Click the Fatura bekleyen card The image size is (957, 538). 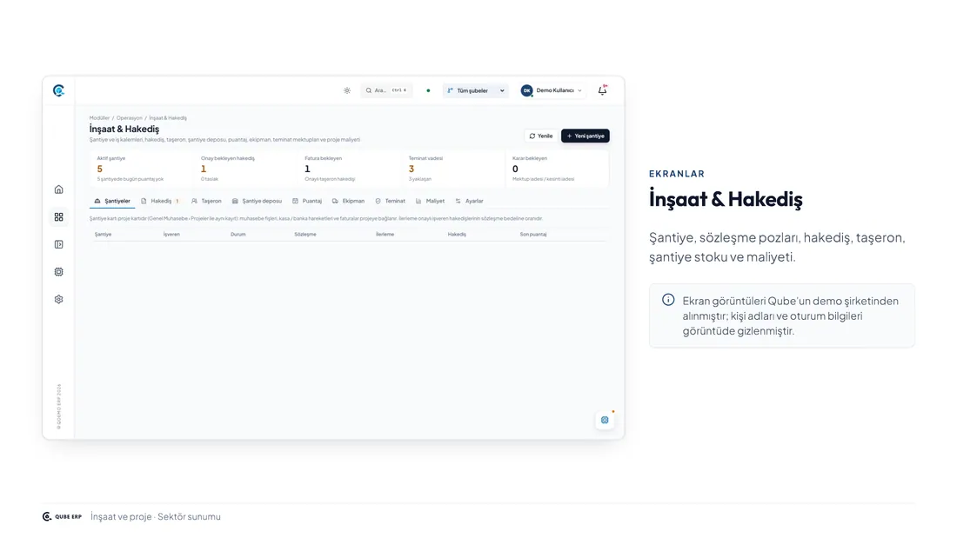coord(350,169)
